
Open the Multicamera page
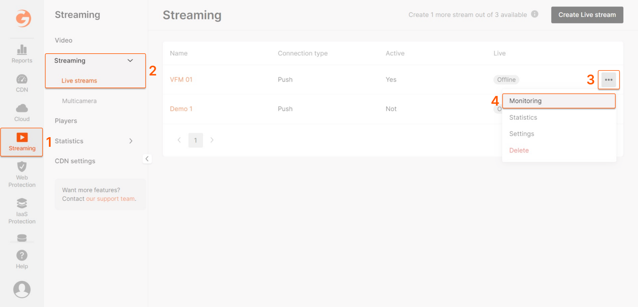pyautogui.click(x=79, y=101)
